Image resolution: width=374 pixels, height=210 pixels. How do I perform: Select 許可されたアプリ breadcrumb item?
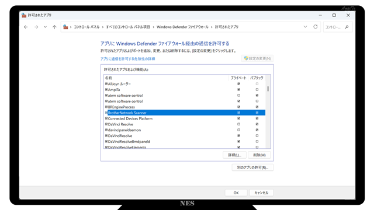[x=227, y=27]
